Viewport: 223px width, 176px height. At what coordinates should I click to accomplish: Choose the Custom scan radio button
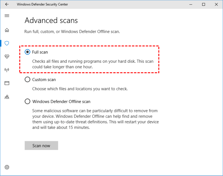[27, 80]
